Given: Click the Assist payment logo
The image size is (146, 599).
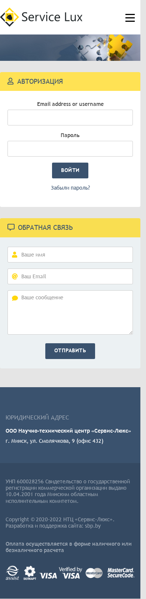Looking at the screenshot, I should (x=12, y=573).
